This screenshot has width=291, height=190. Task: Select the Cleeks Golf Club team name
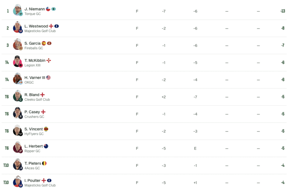click(x=37, y=100)
